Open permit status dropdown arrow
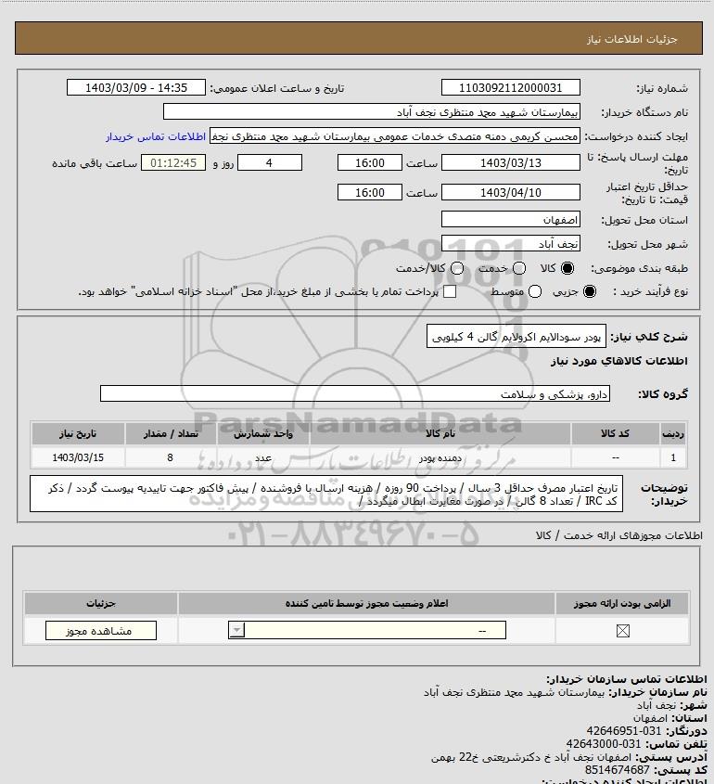The width and height of the screenshot is (714, 784). pos(236,631)
